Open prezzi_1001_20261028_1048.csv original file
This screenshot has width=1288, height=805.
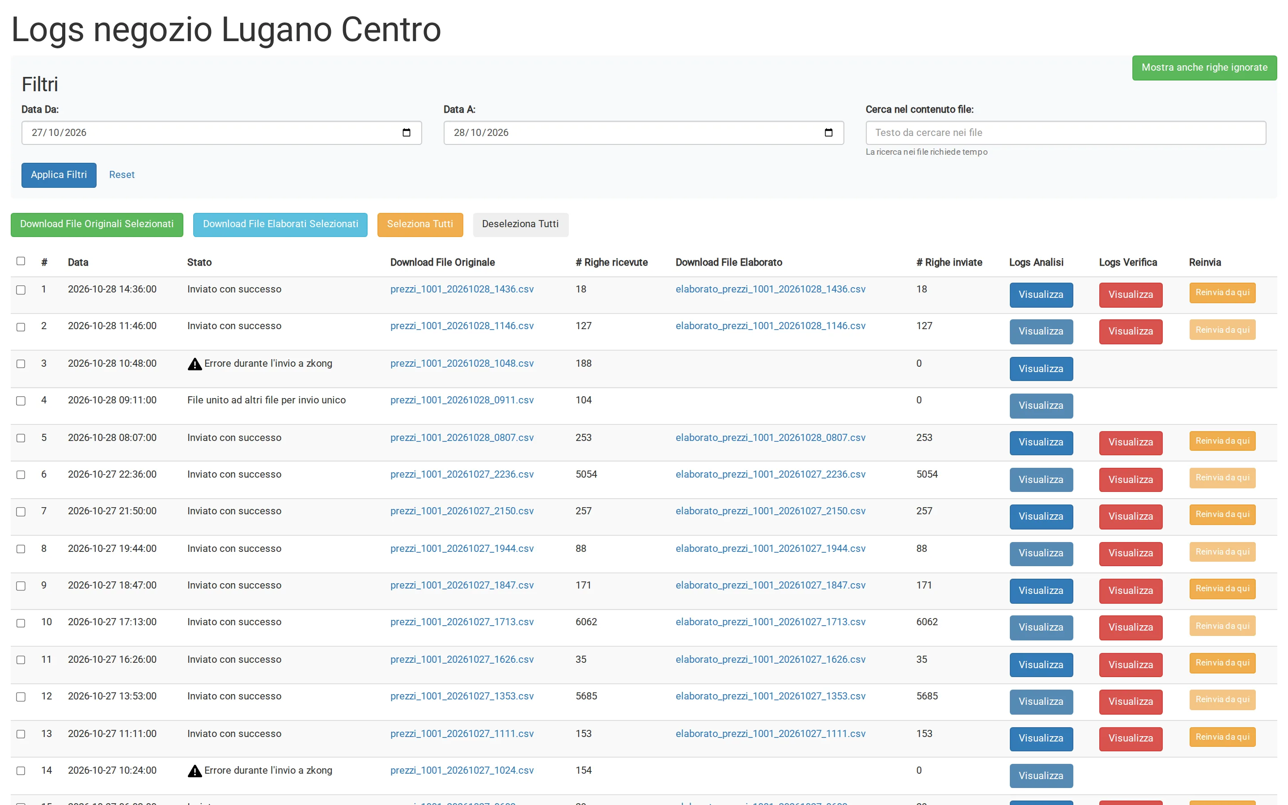(462, 363)
